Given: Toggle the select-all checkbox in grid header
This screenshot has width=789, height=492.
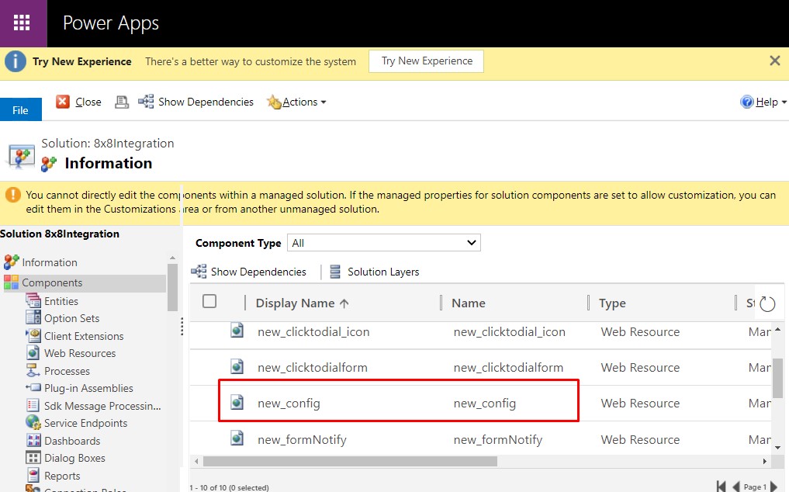Looking at the screenshot, I should (209, 302).
